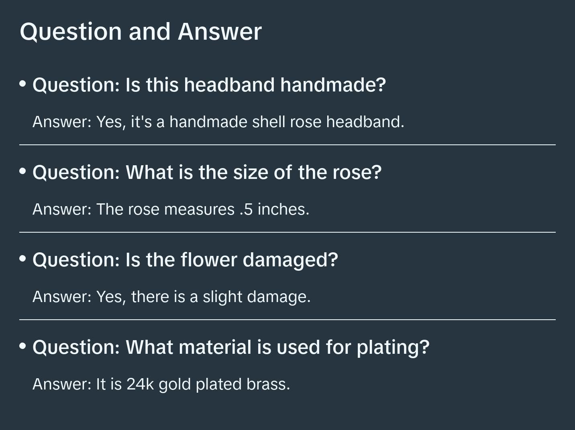Click the "Answer:" label in the first answer

62,122
